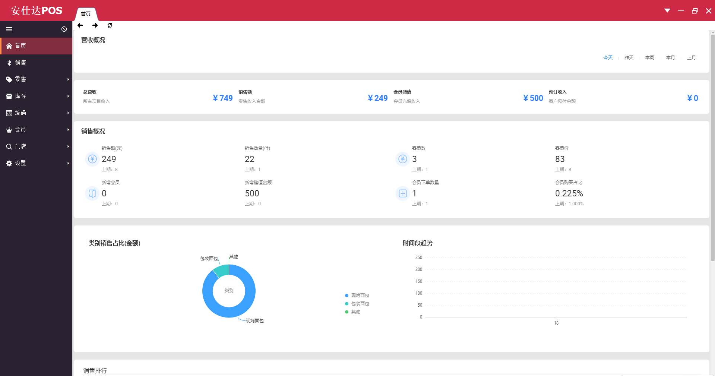
Task: Toggle the hamburger sidebar menu
Action: [x=9, y=29]
